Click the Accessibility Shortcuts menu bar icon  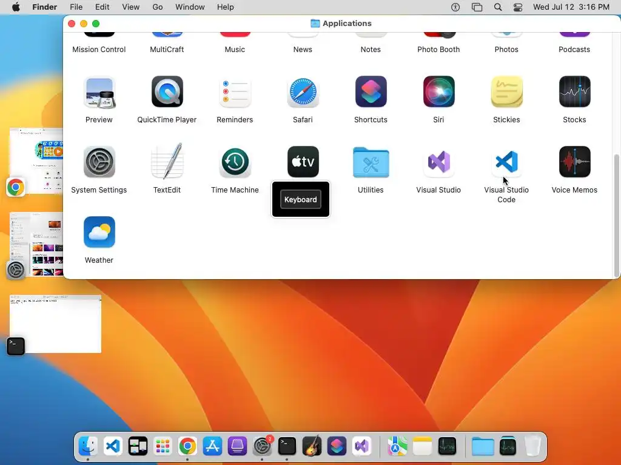point(455,7)
